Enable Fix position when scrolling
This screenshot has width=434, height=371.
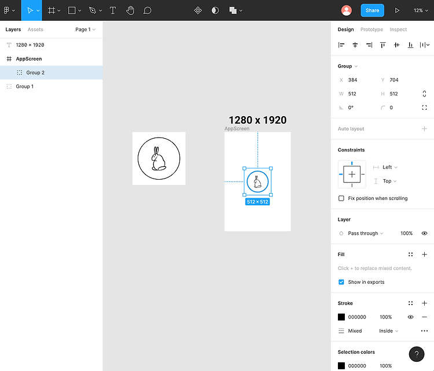pyautogui.click(x=341, y=198)
